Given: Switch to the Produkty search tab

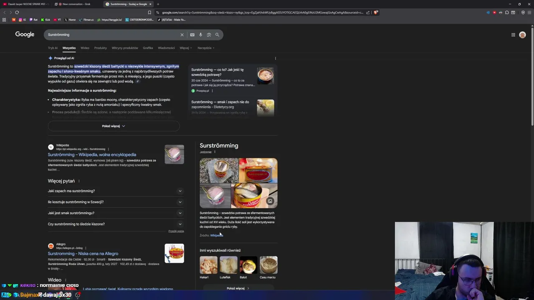Looking at the screenshot, I should 101,48.
